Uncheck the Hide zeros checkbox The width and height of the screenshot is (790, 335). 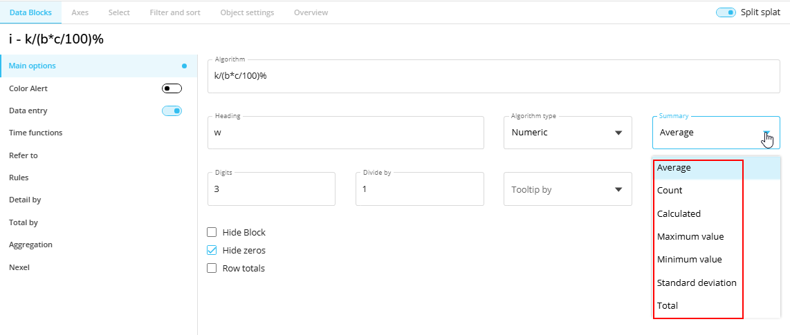tap(212, 251)
